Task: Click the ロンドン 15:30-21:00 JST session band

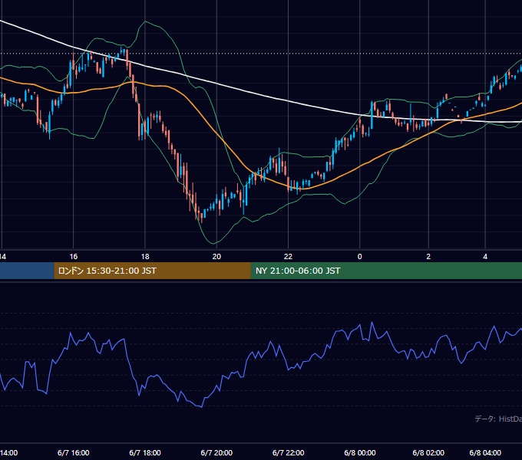Action: click(152, 271)
